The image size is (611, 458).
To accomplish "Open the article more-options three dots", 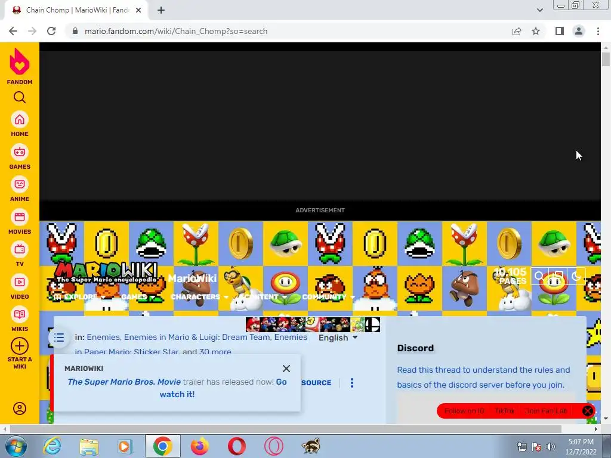I will point(352,383).
